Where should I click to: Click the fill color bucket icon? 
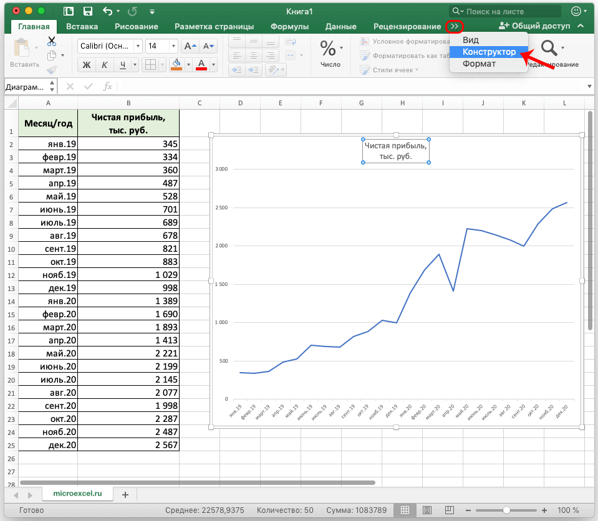(x=176, y=64)
